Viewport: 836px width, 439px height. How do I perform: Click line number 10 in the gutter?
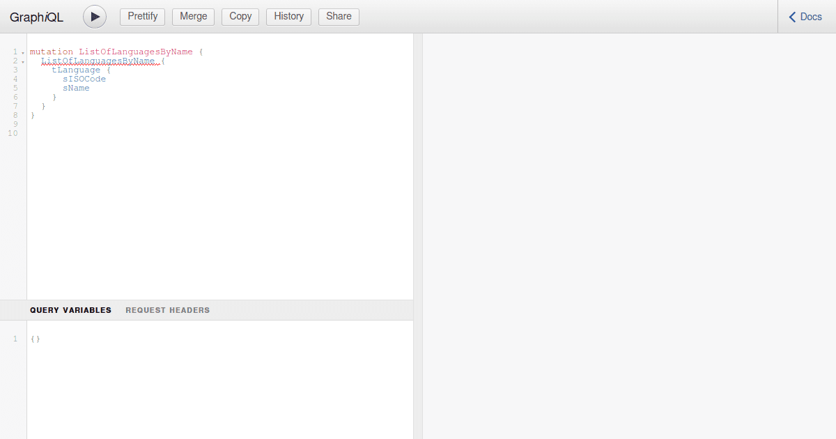13,133
